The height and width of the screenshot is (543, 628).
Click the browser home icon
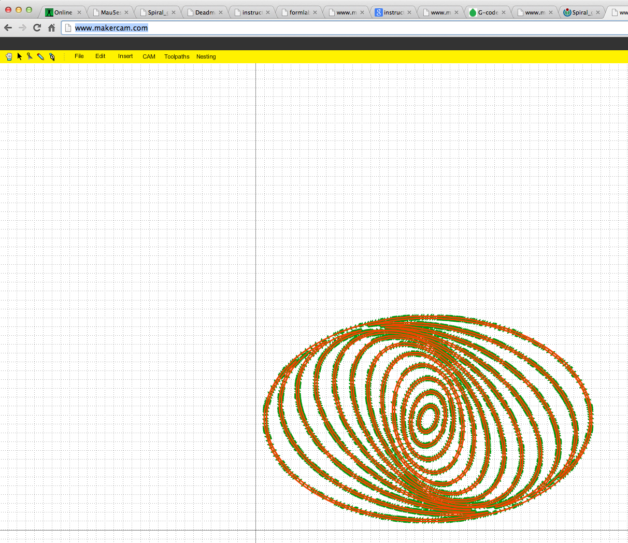coord(51,28)
